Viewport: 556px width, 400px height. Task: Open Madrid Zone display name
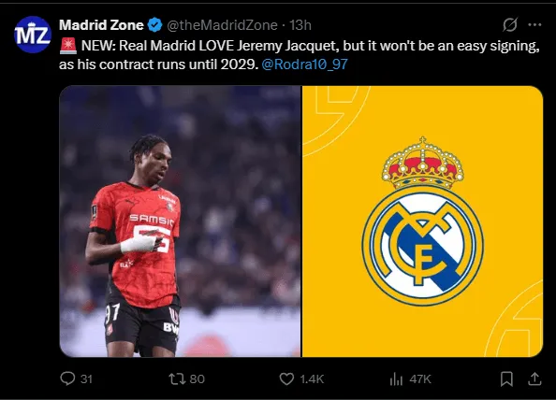point(101,25)
